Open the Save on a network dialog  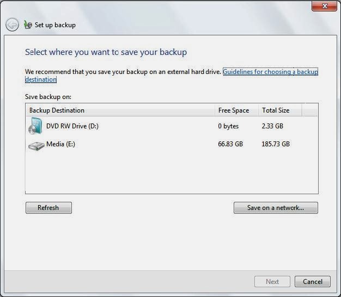(x=276, y=208)
